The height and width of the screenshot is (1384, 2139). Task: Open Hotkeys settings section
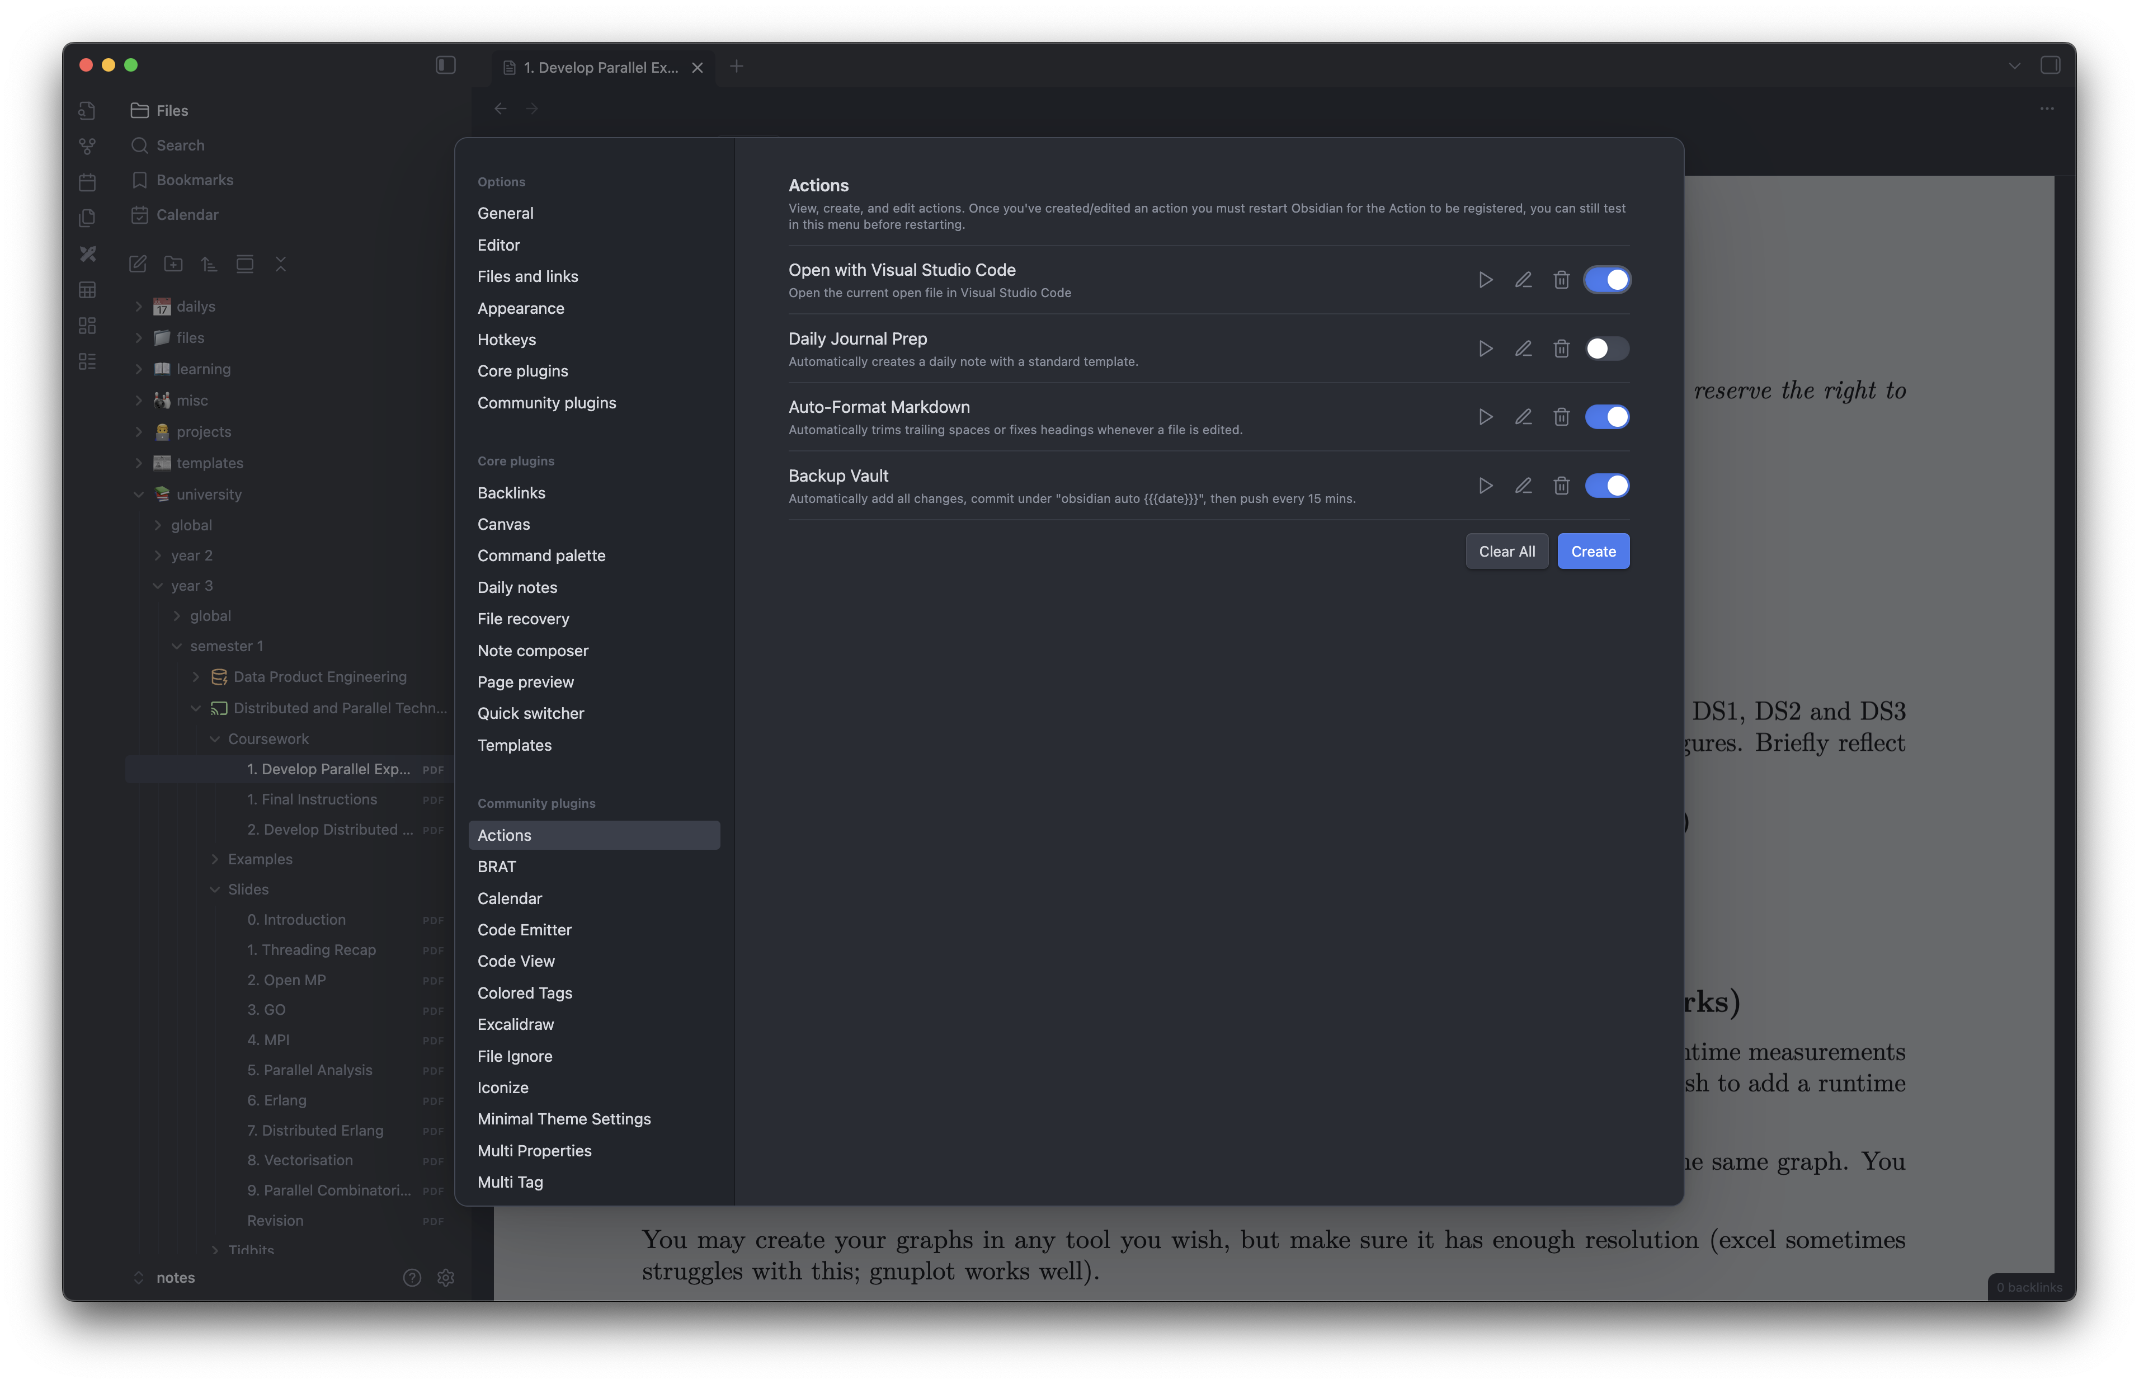point(507,340)
